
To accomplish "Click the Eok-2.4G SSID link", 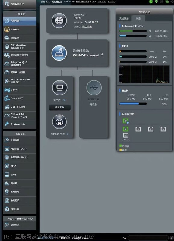I will (102, 2).
